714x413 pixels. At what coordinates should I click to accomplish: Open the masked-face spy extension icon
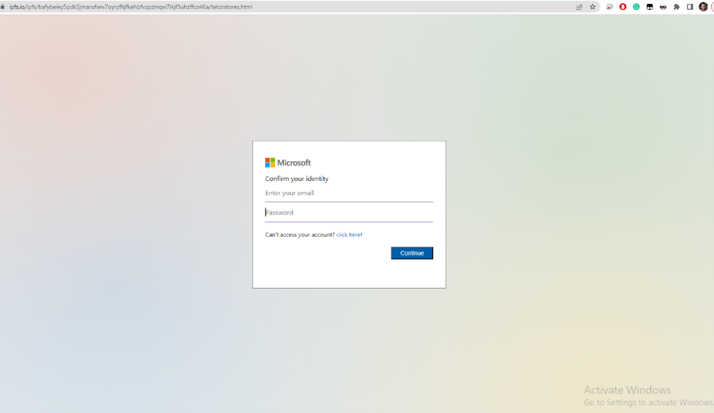coord(663,7)
